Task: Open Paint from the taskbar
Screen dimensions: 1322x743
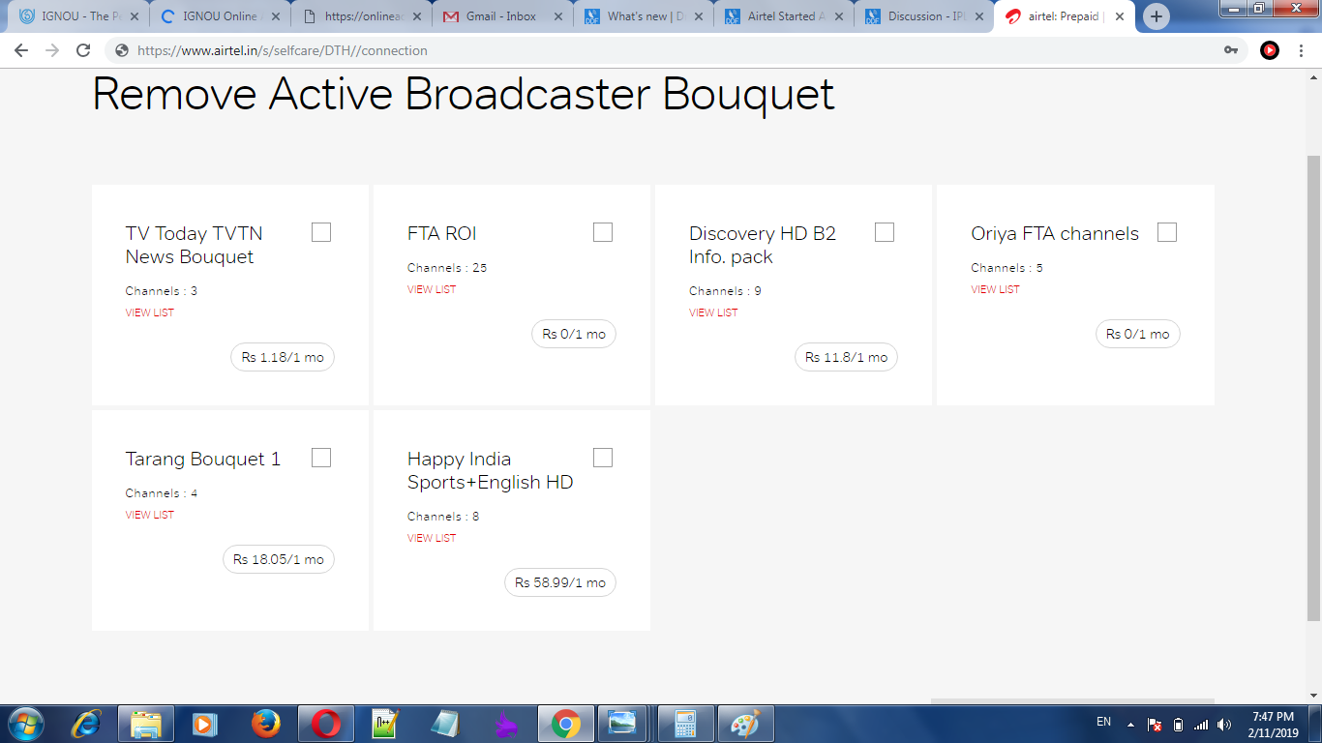Action: 745,724
